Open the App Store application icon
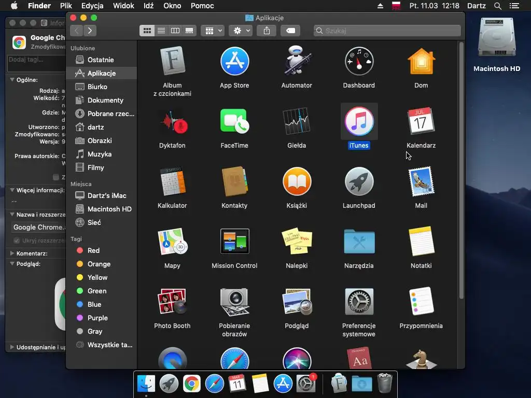The height and width of the screenshot is (398, 531). click(x=234, y=61)
